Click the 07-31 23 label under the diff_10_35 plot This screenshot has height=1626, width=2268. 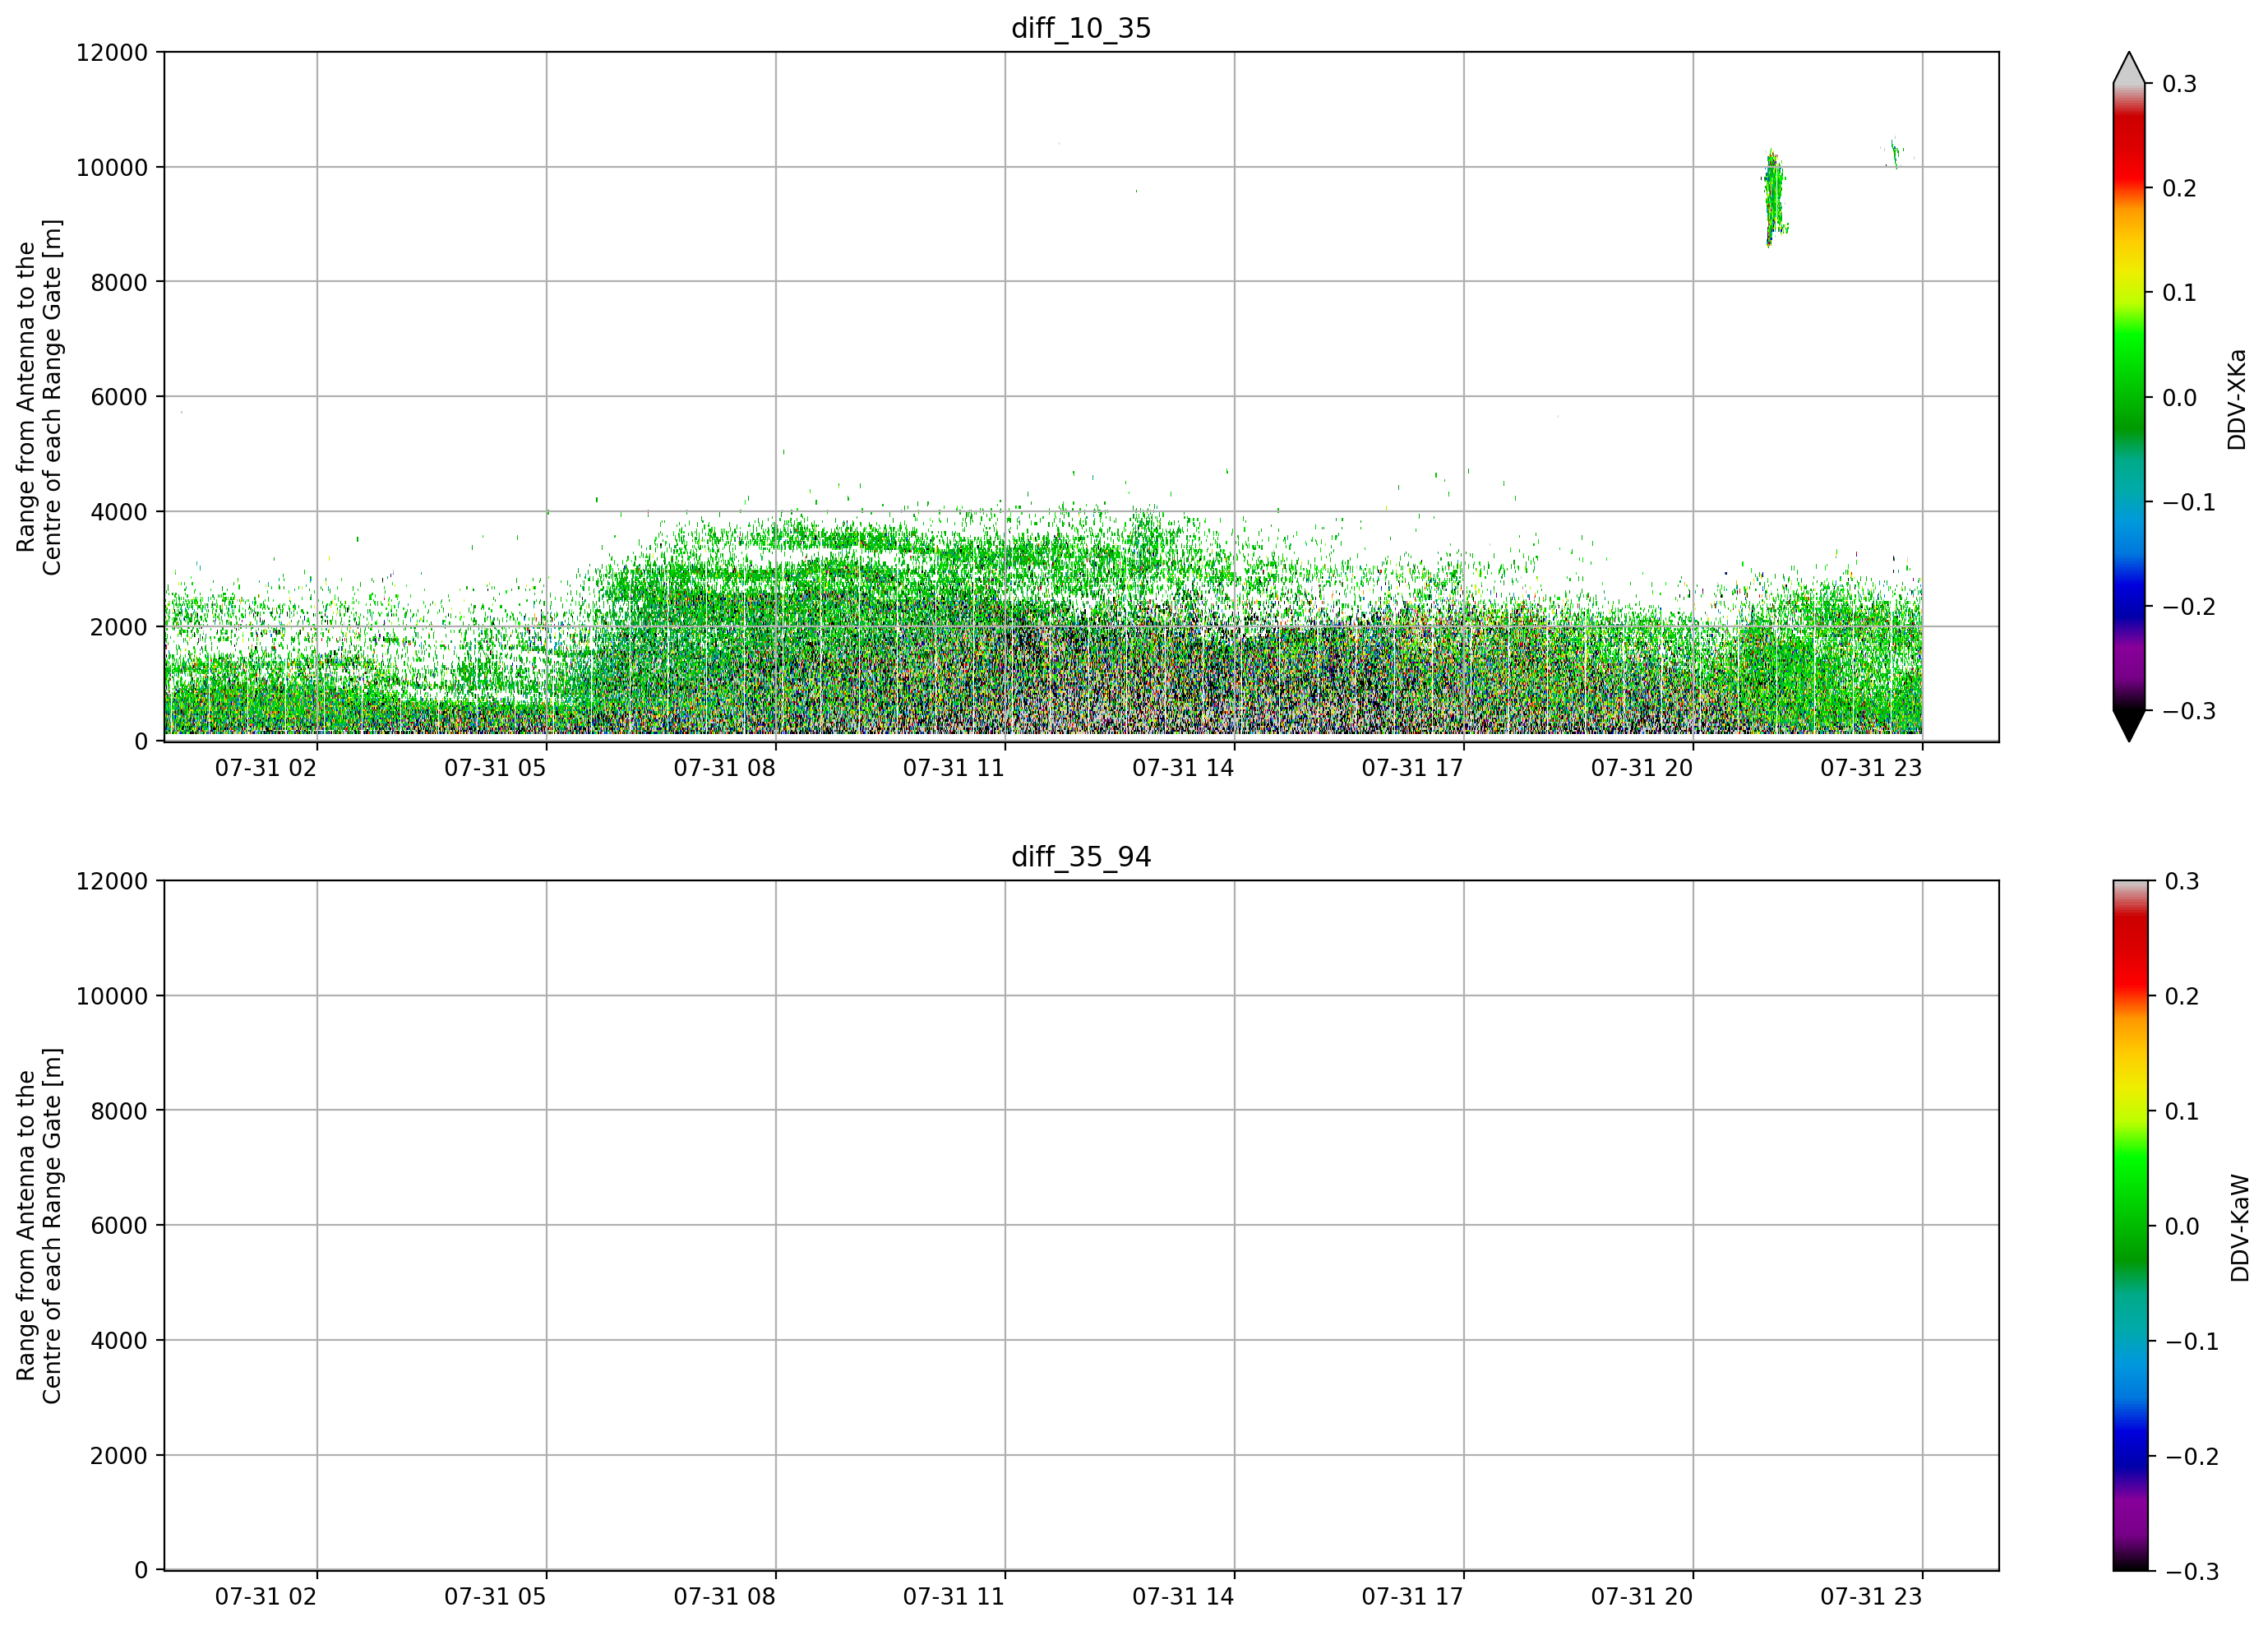(1871, 768)
